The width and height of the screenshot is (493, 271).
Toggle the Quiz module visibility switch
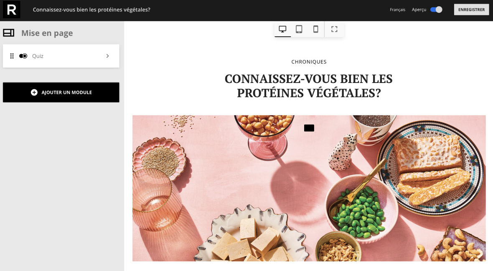23,56
